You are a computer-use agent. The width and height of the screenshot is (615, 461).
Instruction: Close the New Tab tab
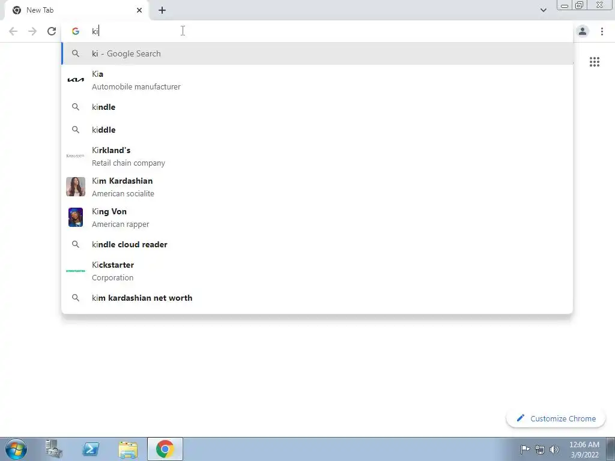(x=139, y=10)
